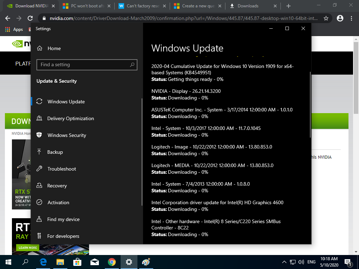Click Intel SMBus Controller 8C22 entry

tap(216, 225)
